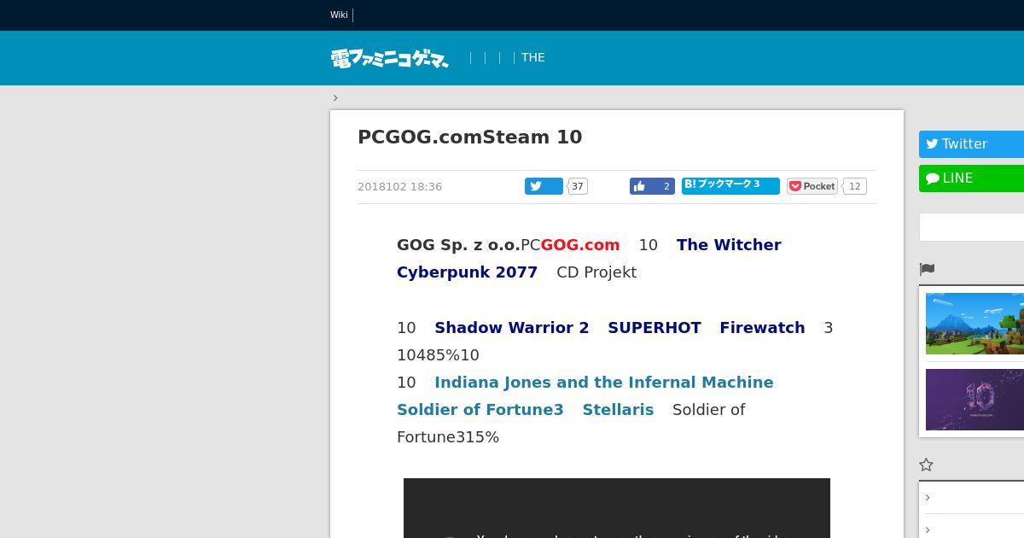
Task: Save article to Pocket
Action: point(812,186)
